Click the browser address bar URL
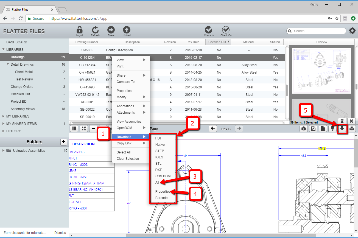Image resolution: width=358 pixels, height=238 pixels. (78, 18)
